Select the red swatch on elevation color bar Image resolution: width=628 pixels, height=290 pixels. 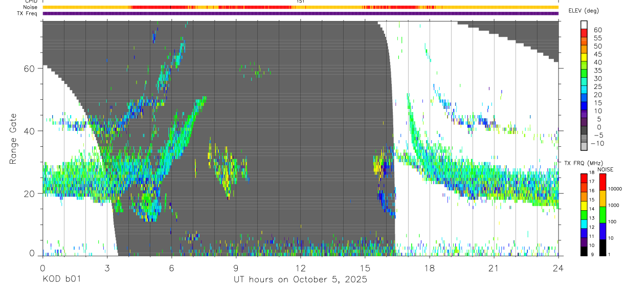coord(585,33)
